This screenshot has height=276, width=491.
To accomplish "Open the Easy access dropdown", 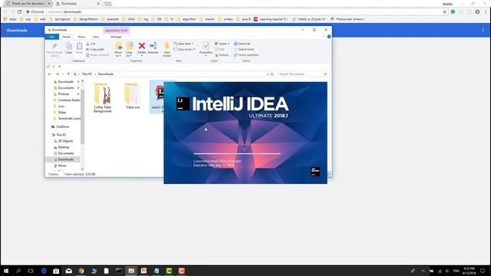I will click(x=184, y=49).
